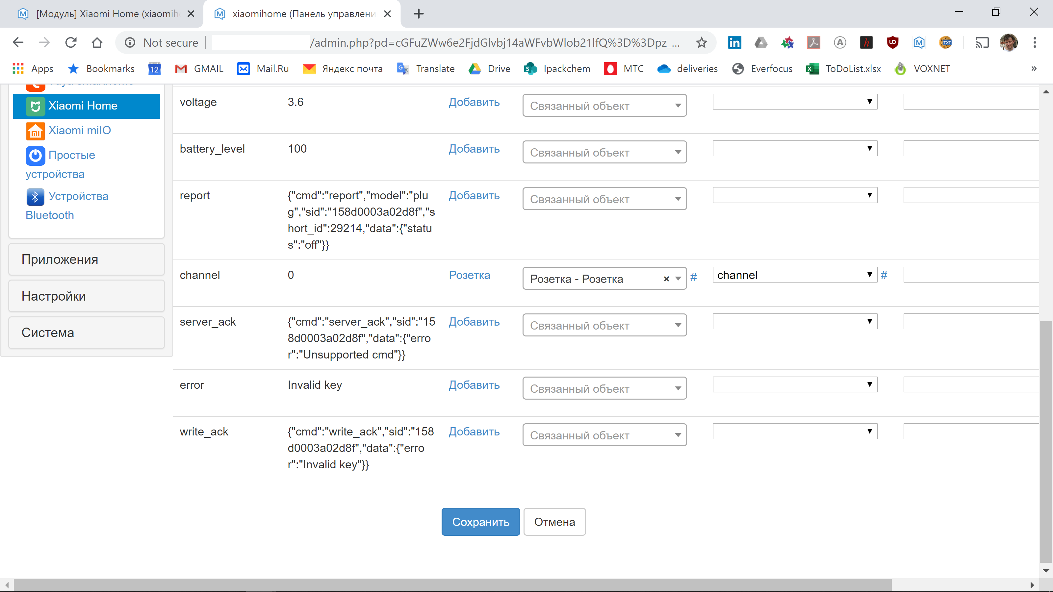
Task: Open the Настройки section
Action: click(x=54, y=296)
